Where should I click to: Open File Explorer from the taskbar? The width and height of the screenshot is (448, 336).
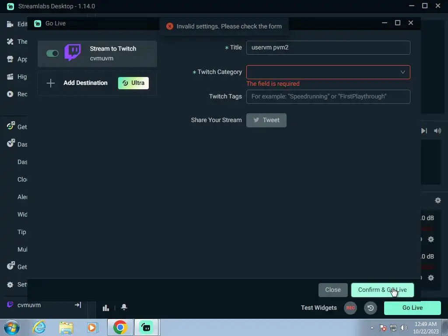click(66, 327)
